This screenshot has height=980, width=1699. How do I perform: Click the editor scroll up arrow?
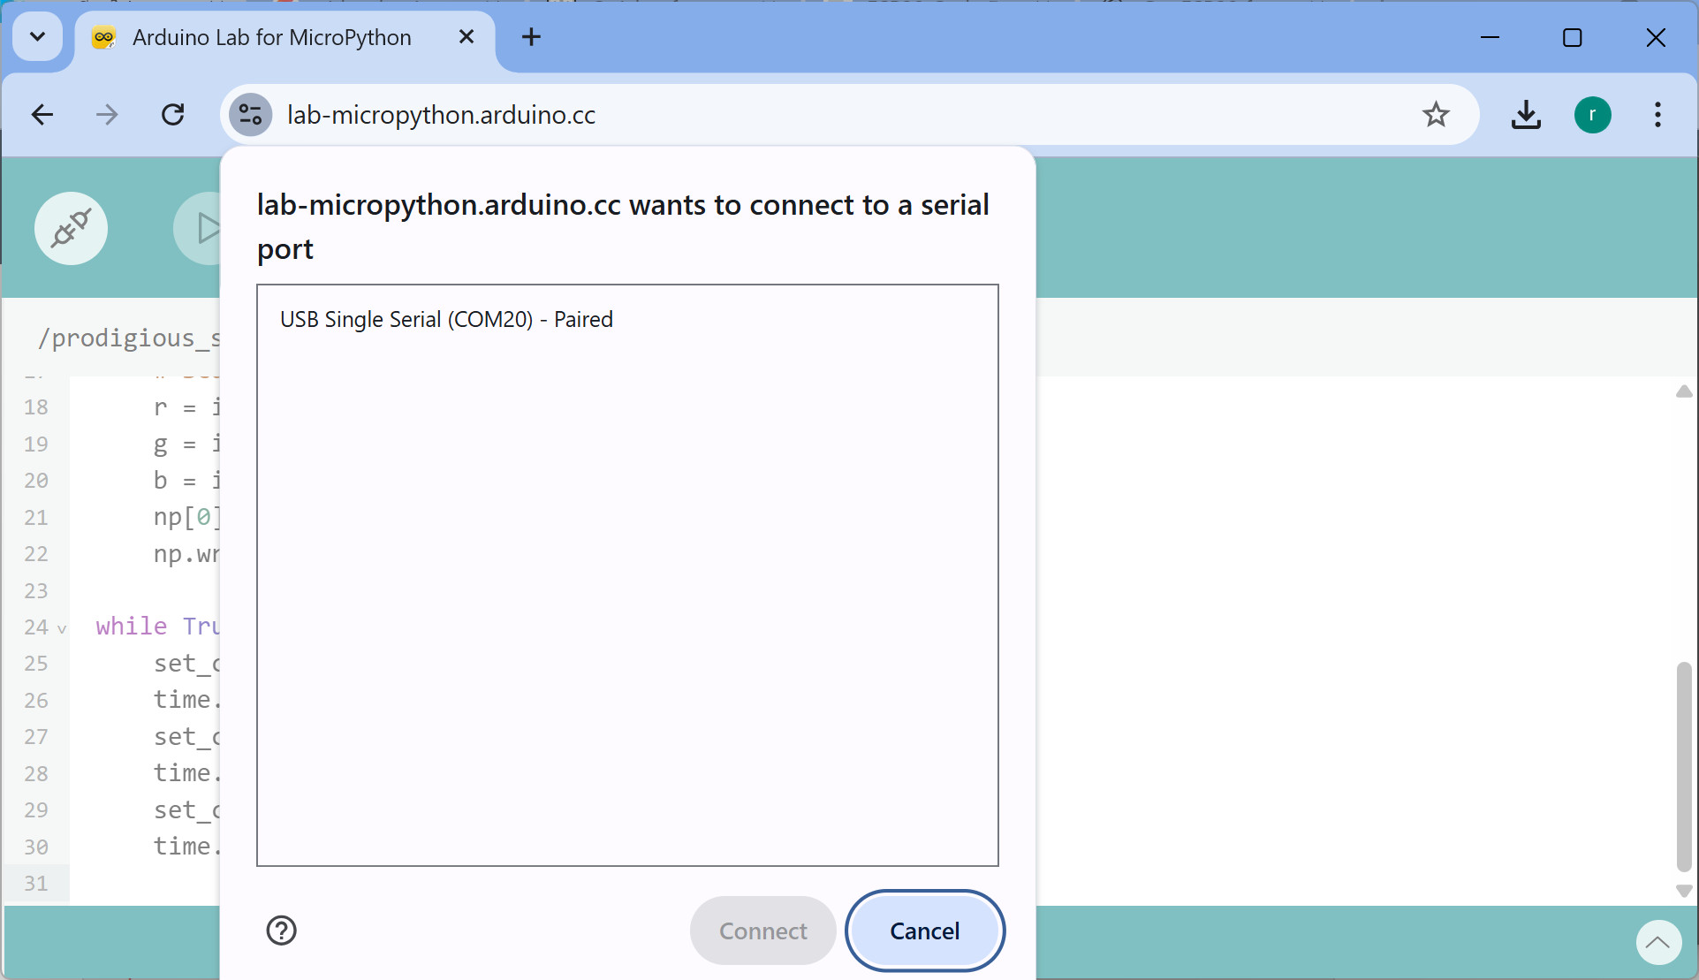point(1684,391)
